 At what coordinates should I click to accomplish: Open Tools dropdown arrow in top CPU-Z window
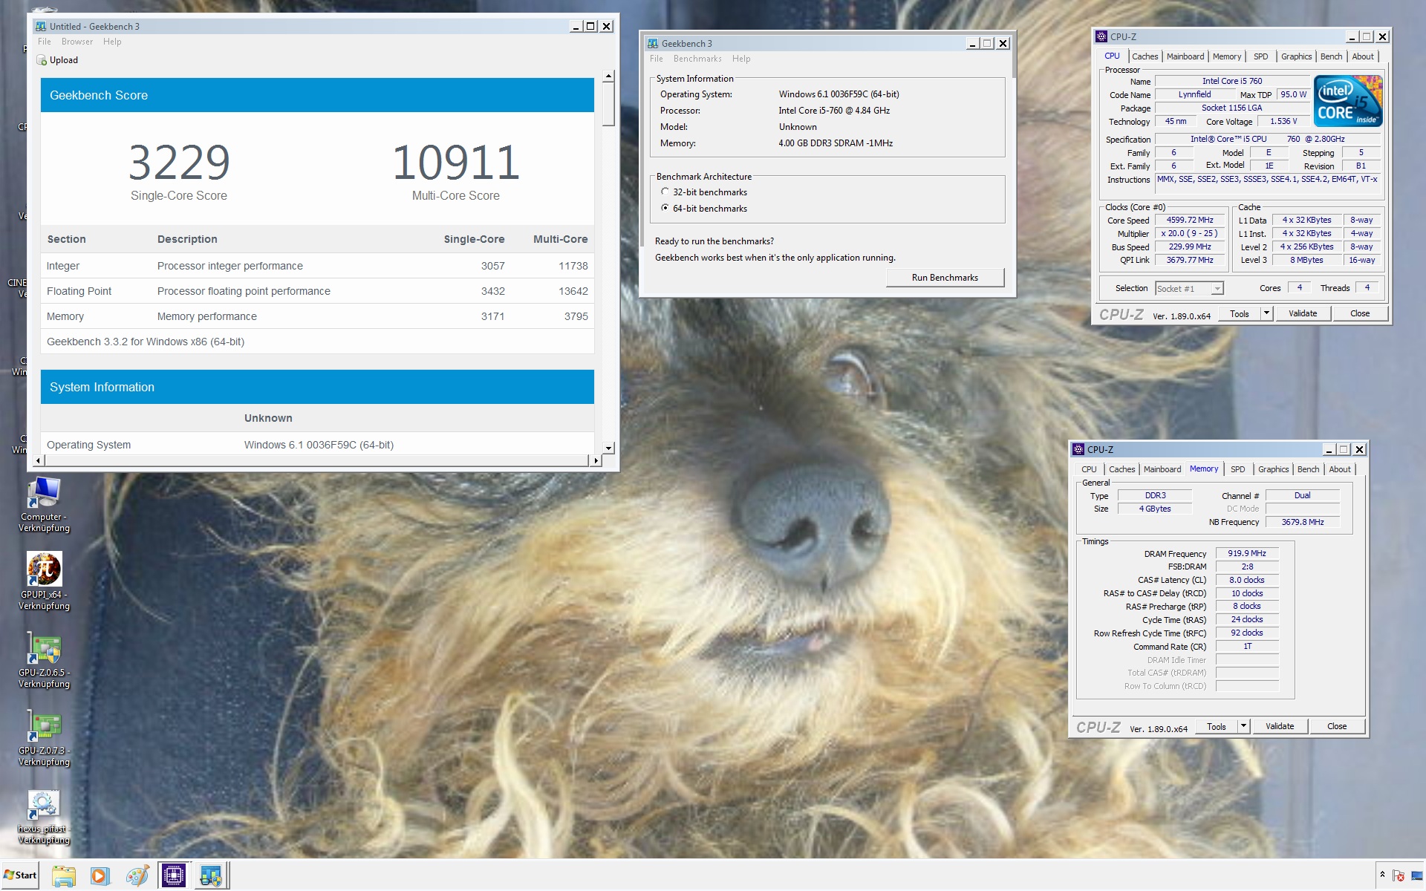tap(1267, 313)
